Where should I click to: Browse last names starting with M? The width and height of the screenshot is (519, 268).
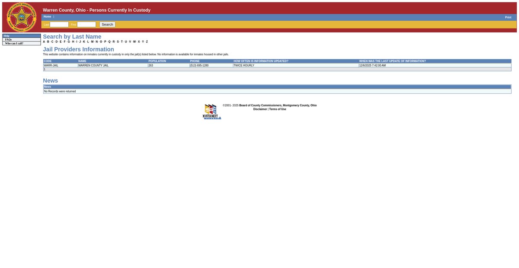click(x=92, y=42)
